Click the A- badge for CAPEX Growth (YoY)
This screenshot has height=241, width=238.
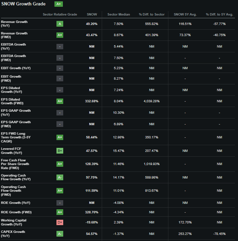60,234
